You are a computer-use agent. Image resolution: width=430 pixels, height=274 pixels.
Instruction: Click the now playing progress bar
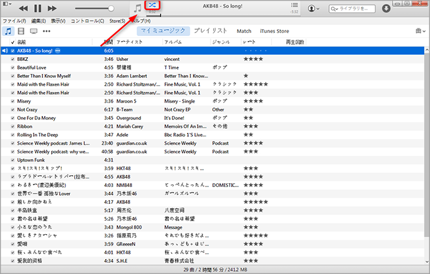[x=224, y=16]
